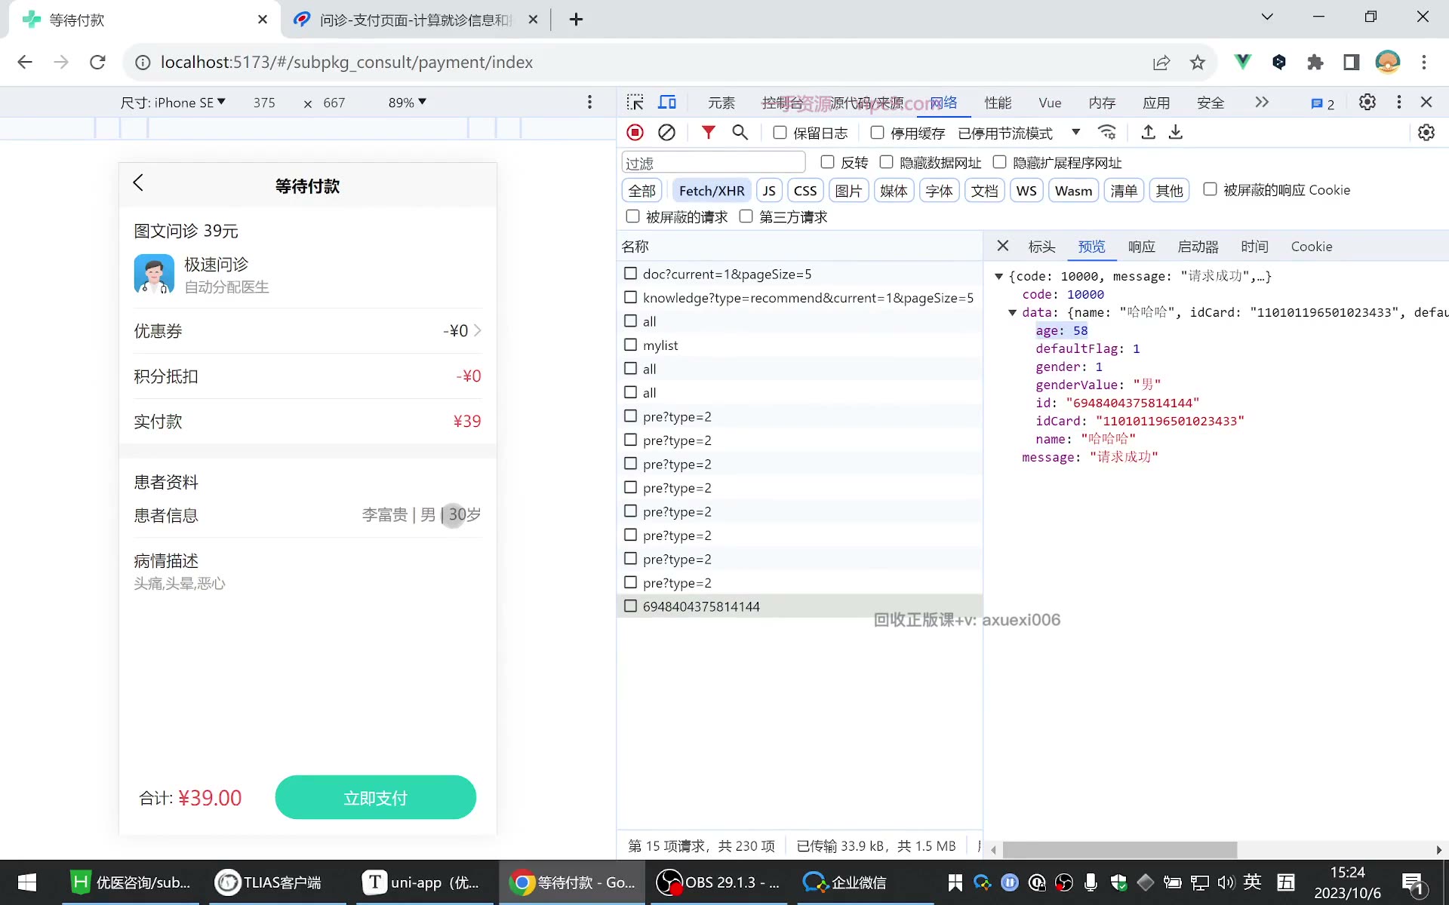The height and width of the screenshot is (905, 1449).
Task: Open network conditions wifi icon
Action: 1107,133
